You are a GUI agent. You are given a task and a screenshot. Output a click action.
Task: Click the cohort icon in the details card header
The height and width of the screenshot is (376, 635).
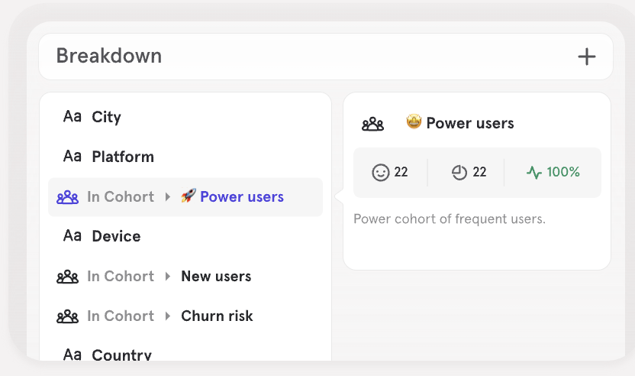[x=372, y=124]
